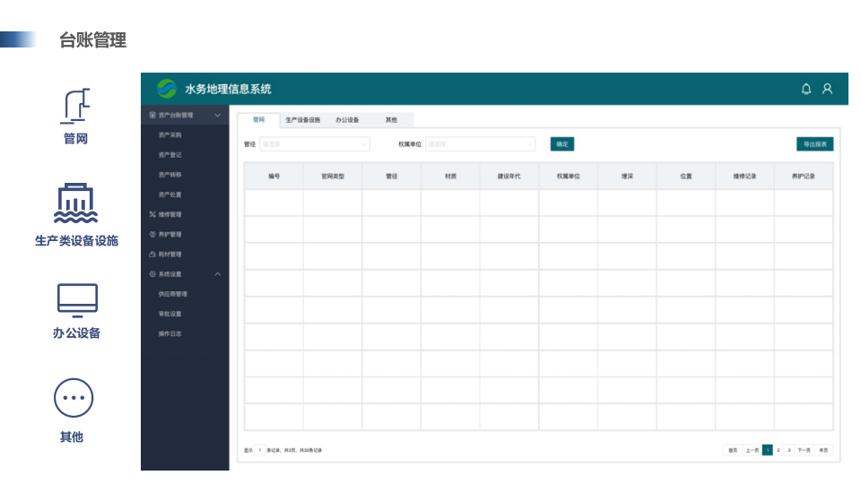This screenshot has height=484, width=861.
Task: Click the 管网 pipe icon on the left
Action: coord(75,106)
